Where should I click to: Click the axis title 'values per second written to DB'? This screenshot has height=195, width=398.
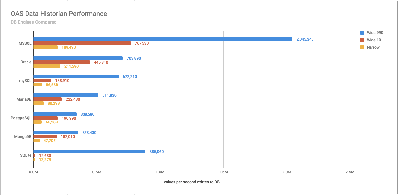point(192,182)
